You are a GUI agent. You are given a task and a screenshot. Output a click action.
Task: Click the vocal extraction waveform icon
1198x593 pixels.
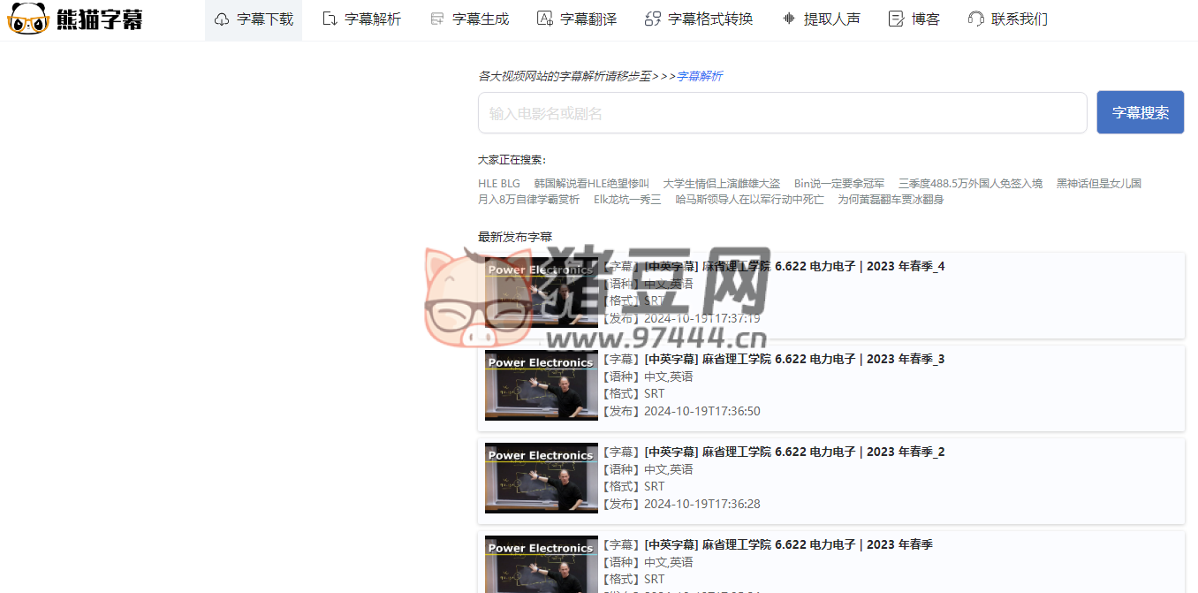pyautogui.click(x=789, y=19)
